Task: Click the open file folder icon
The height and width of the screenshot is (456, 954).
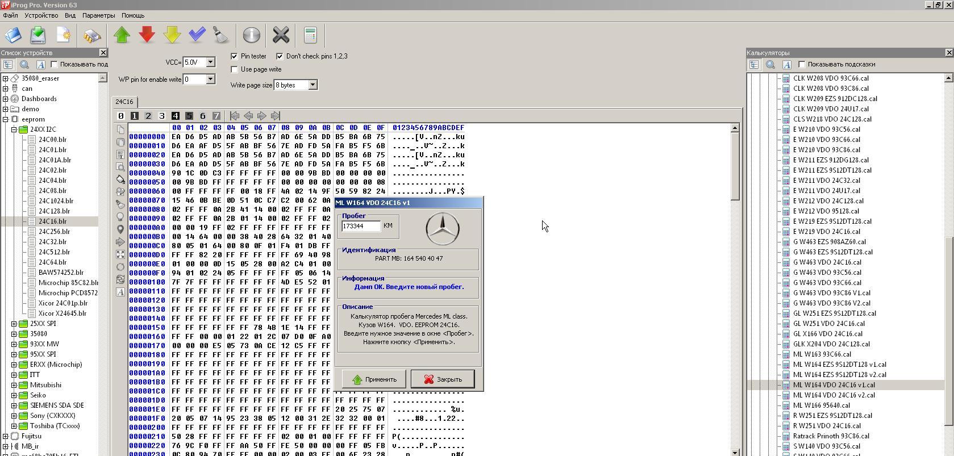Action: pos(13,35)
